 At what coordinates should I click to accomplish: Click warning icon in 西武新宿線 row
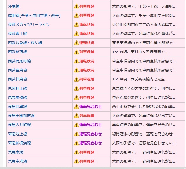pos(76,52)
